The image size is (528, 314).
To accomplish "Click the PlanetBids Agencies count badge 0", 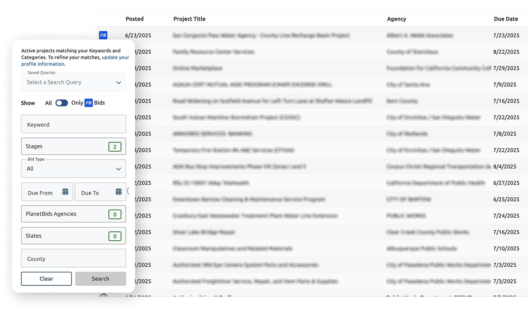I will (115, 214).
